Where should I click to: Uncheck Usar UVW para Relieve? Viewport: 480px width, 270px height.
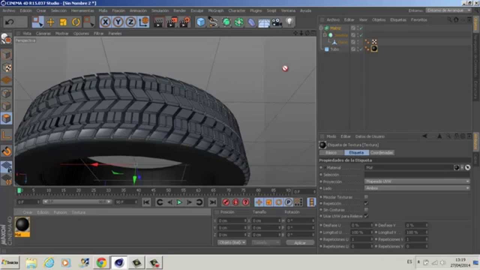point(366,216)
